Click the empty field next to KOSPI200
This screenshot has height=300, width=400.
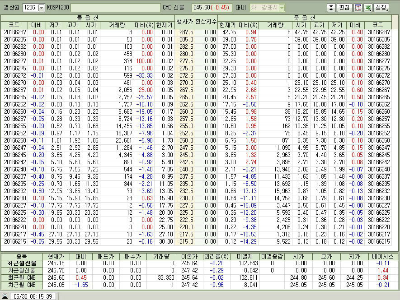pyautogui.click(x=115, y=8)
